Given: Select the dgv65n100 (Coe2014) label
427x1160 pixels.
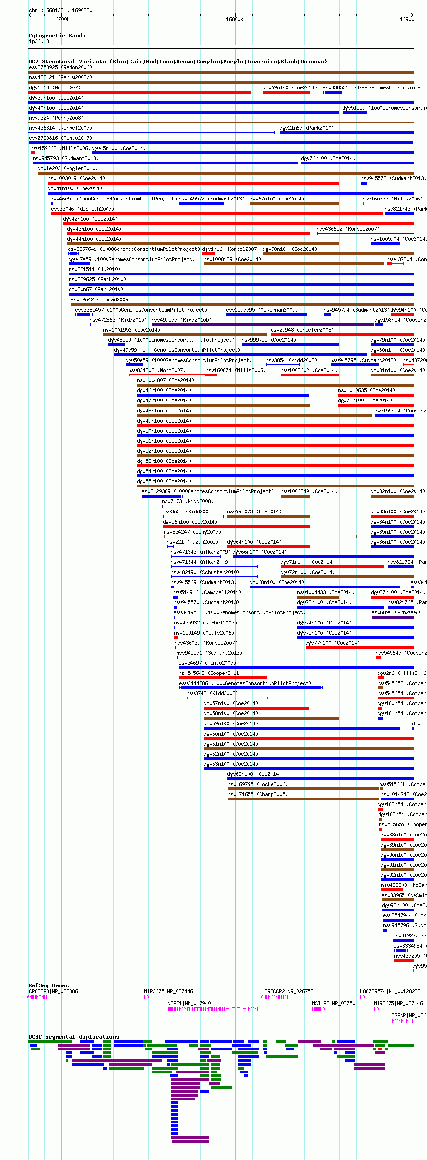Looking at the screenshot, I should point(254,774).
